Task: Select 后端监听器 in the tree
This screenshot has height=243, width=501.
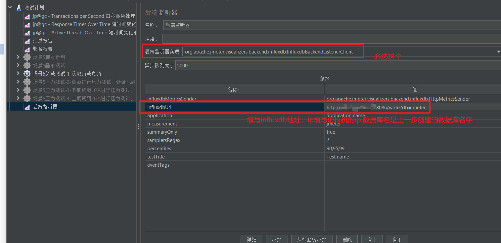Action: point(45,107)
